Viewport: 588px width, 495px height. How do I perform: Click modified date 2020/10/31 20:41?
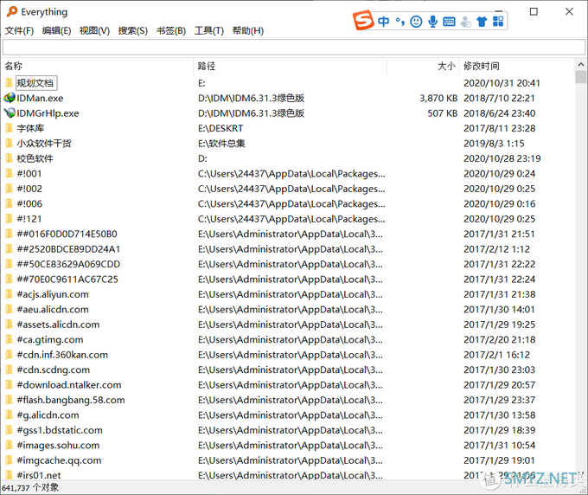pyautogui.click(x=502, y=83)
